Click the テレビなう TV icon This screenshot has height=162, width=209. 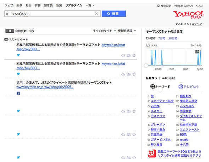(x=181, y=86)
